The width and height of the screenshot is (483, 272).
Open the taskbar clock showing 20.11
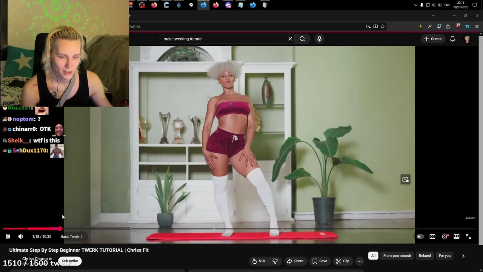click(461, 5)
